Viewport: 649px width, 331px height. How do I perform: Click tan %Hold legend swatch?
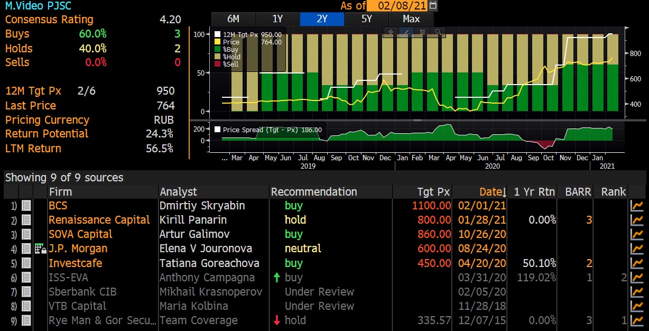217,57
